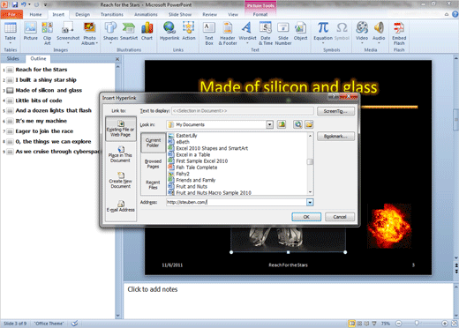Click the zoom in plus button

[445, 324]
